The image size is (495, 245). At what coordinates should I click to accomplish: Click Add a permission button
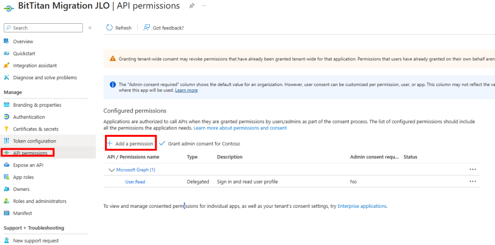130,144
